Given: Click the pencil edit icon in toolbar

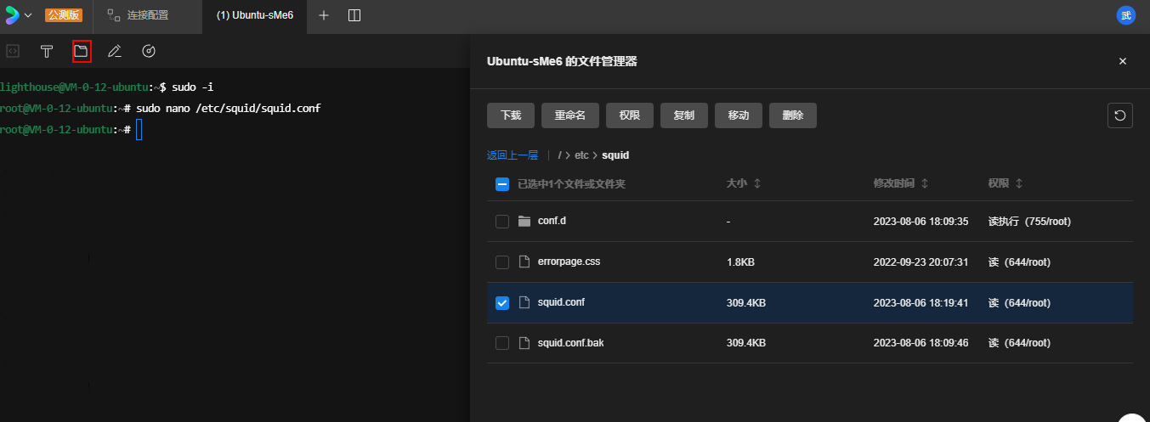Looking at the screenshot, I should point(114,52).
